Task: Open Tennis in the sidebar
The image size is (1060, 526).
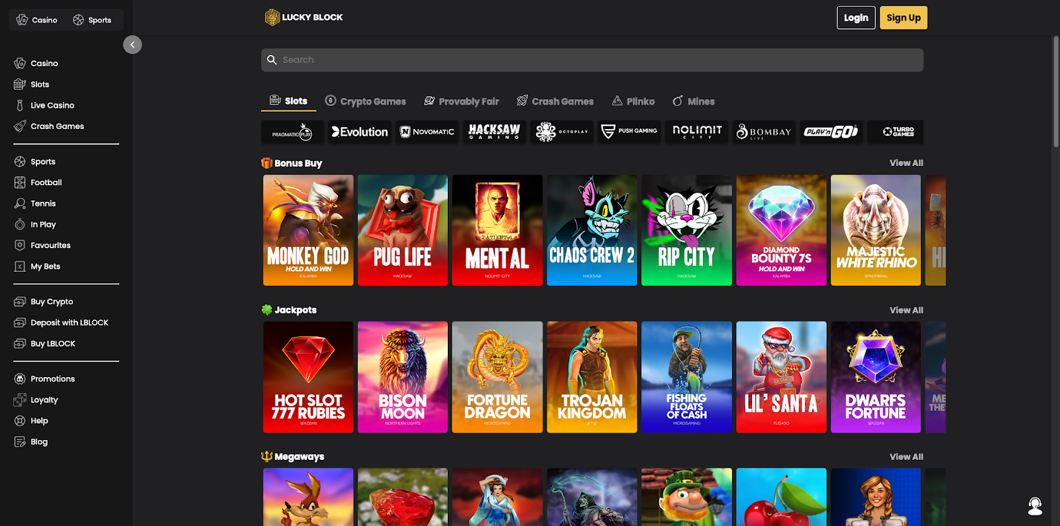Action: pyautogui.click(x=35, y=204)
